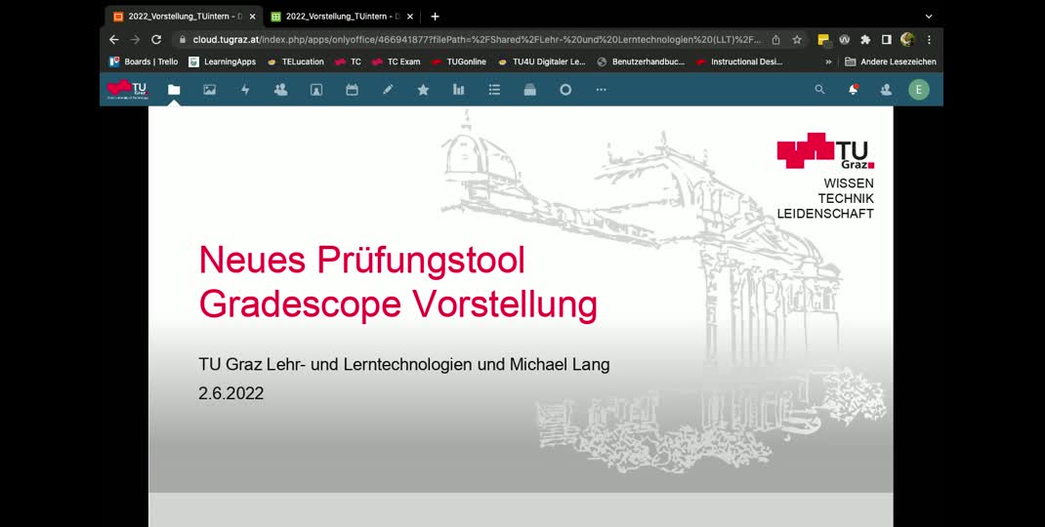Open 'TC' bookmark
The image size is (1045, 527).
point(348,61)
